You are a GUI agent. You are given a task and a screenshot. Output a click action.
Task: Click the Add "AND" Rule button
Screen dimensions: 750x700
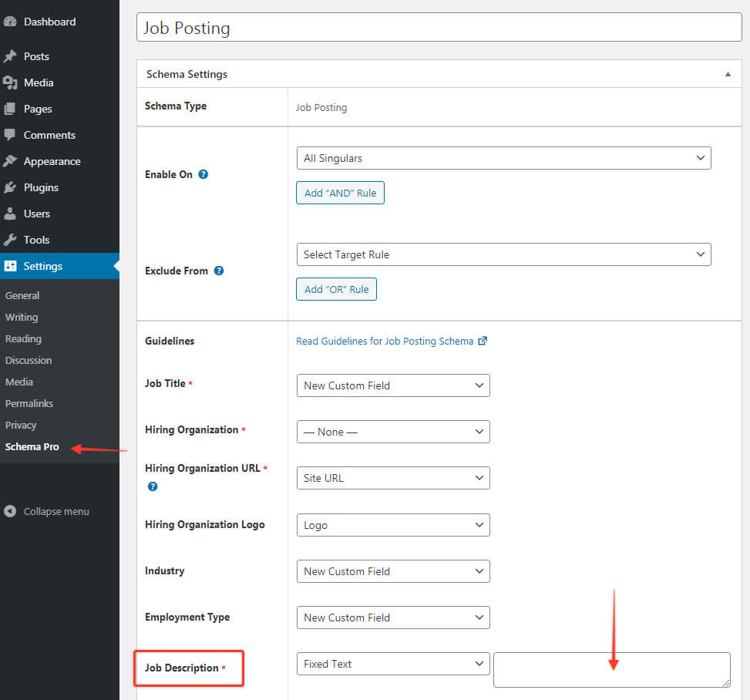[340, 193]
